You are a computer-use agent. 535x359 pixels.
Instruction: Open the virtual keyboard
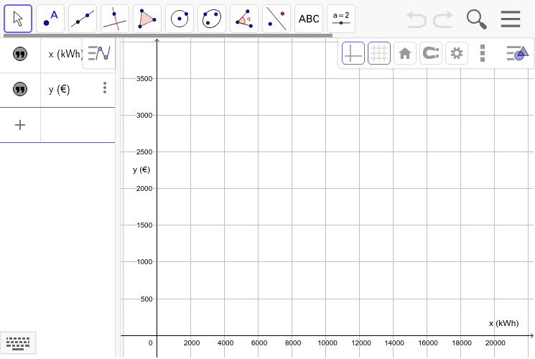(18, 343)
